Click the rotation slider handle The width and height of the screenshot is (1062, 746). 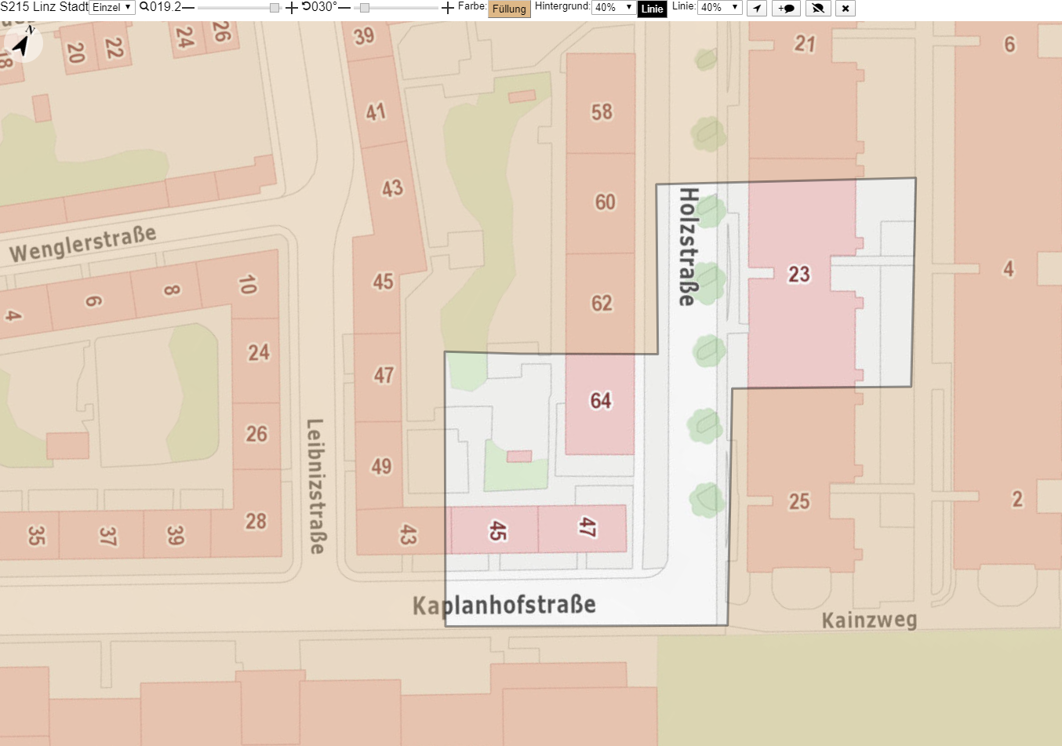364,8
